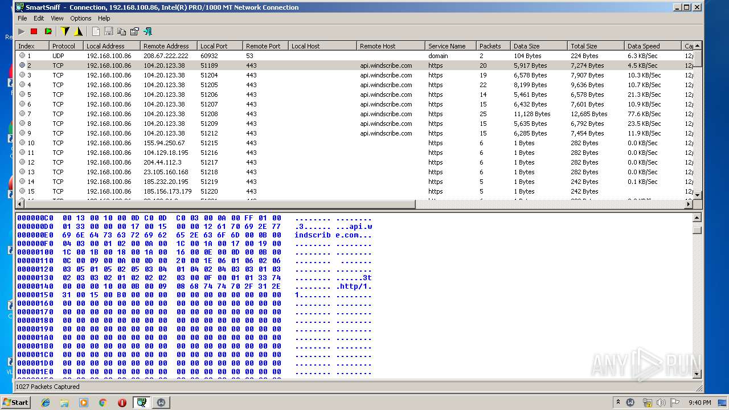Open the Edit menu

click(39, 18)
